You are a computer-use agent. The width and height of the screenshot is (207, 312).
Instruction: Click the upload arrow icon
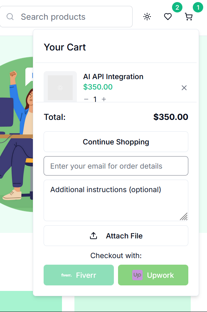click(x=93, y=236)
